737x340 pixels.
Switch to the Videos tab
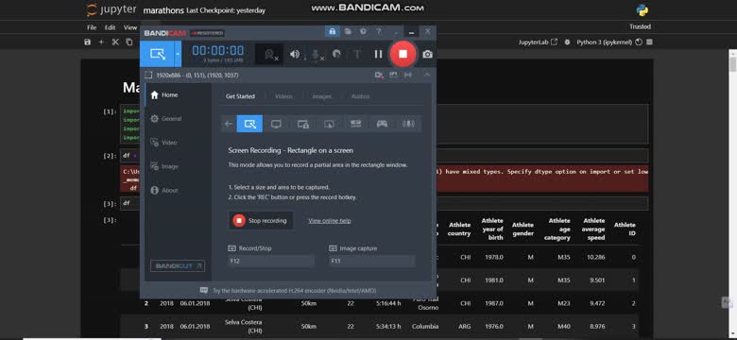[283, 96]
